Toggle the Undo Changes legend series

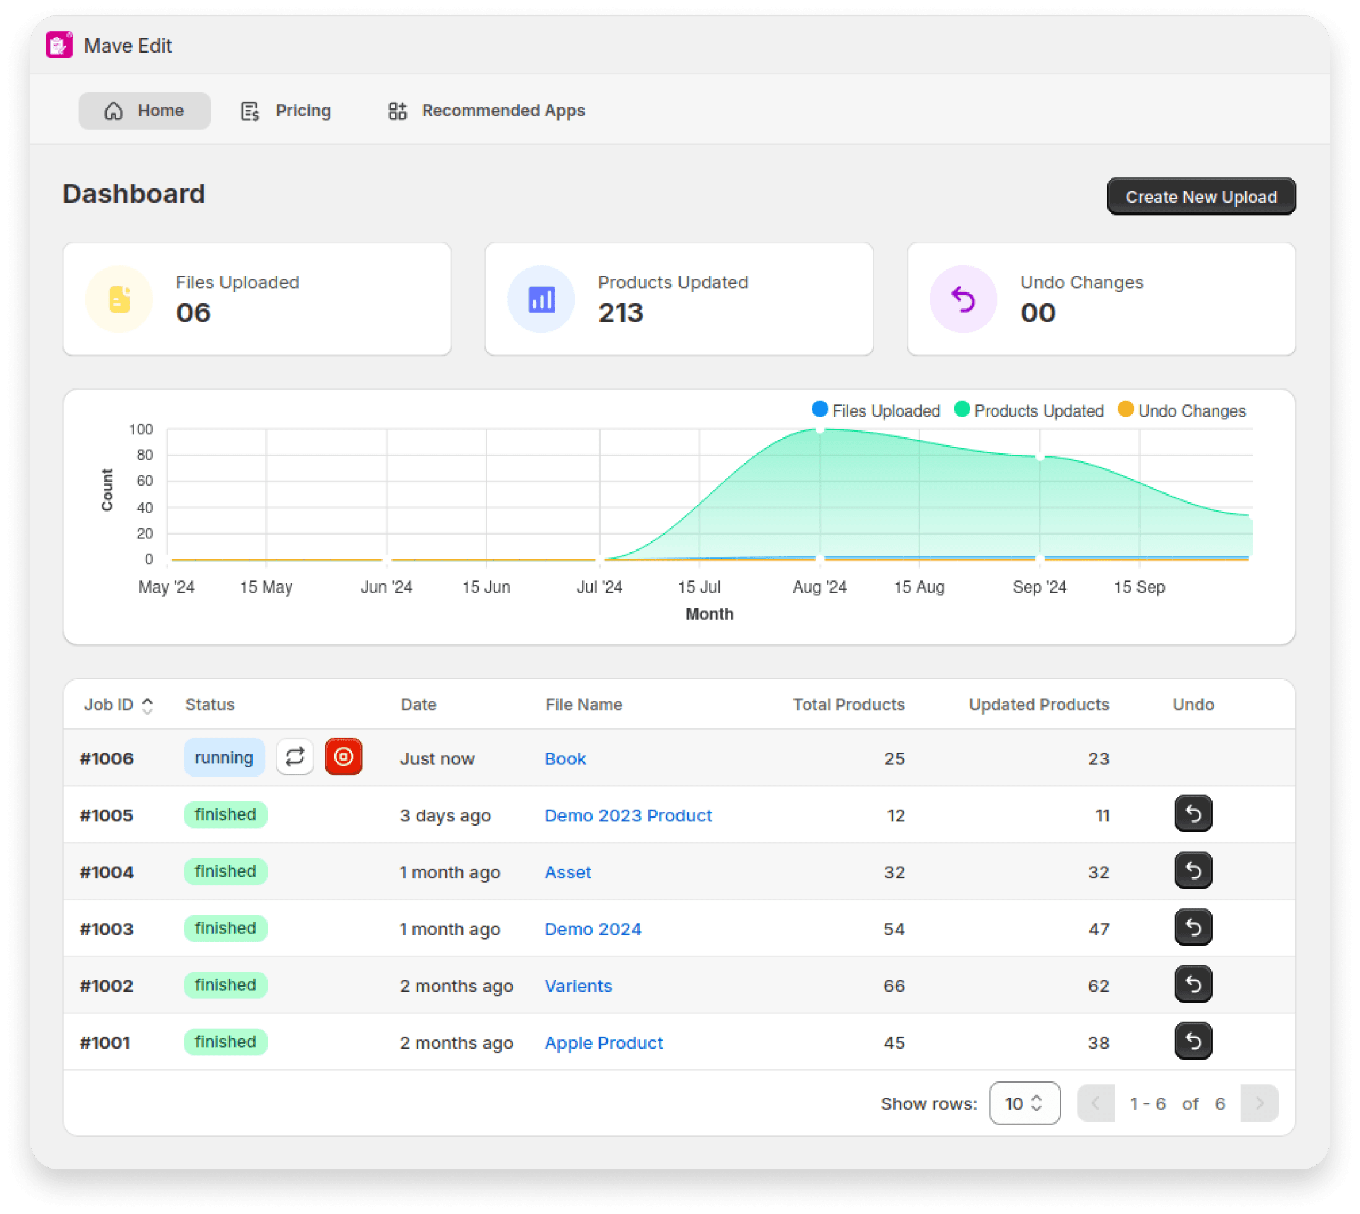[1180, 410]
